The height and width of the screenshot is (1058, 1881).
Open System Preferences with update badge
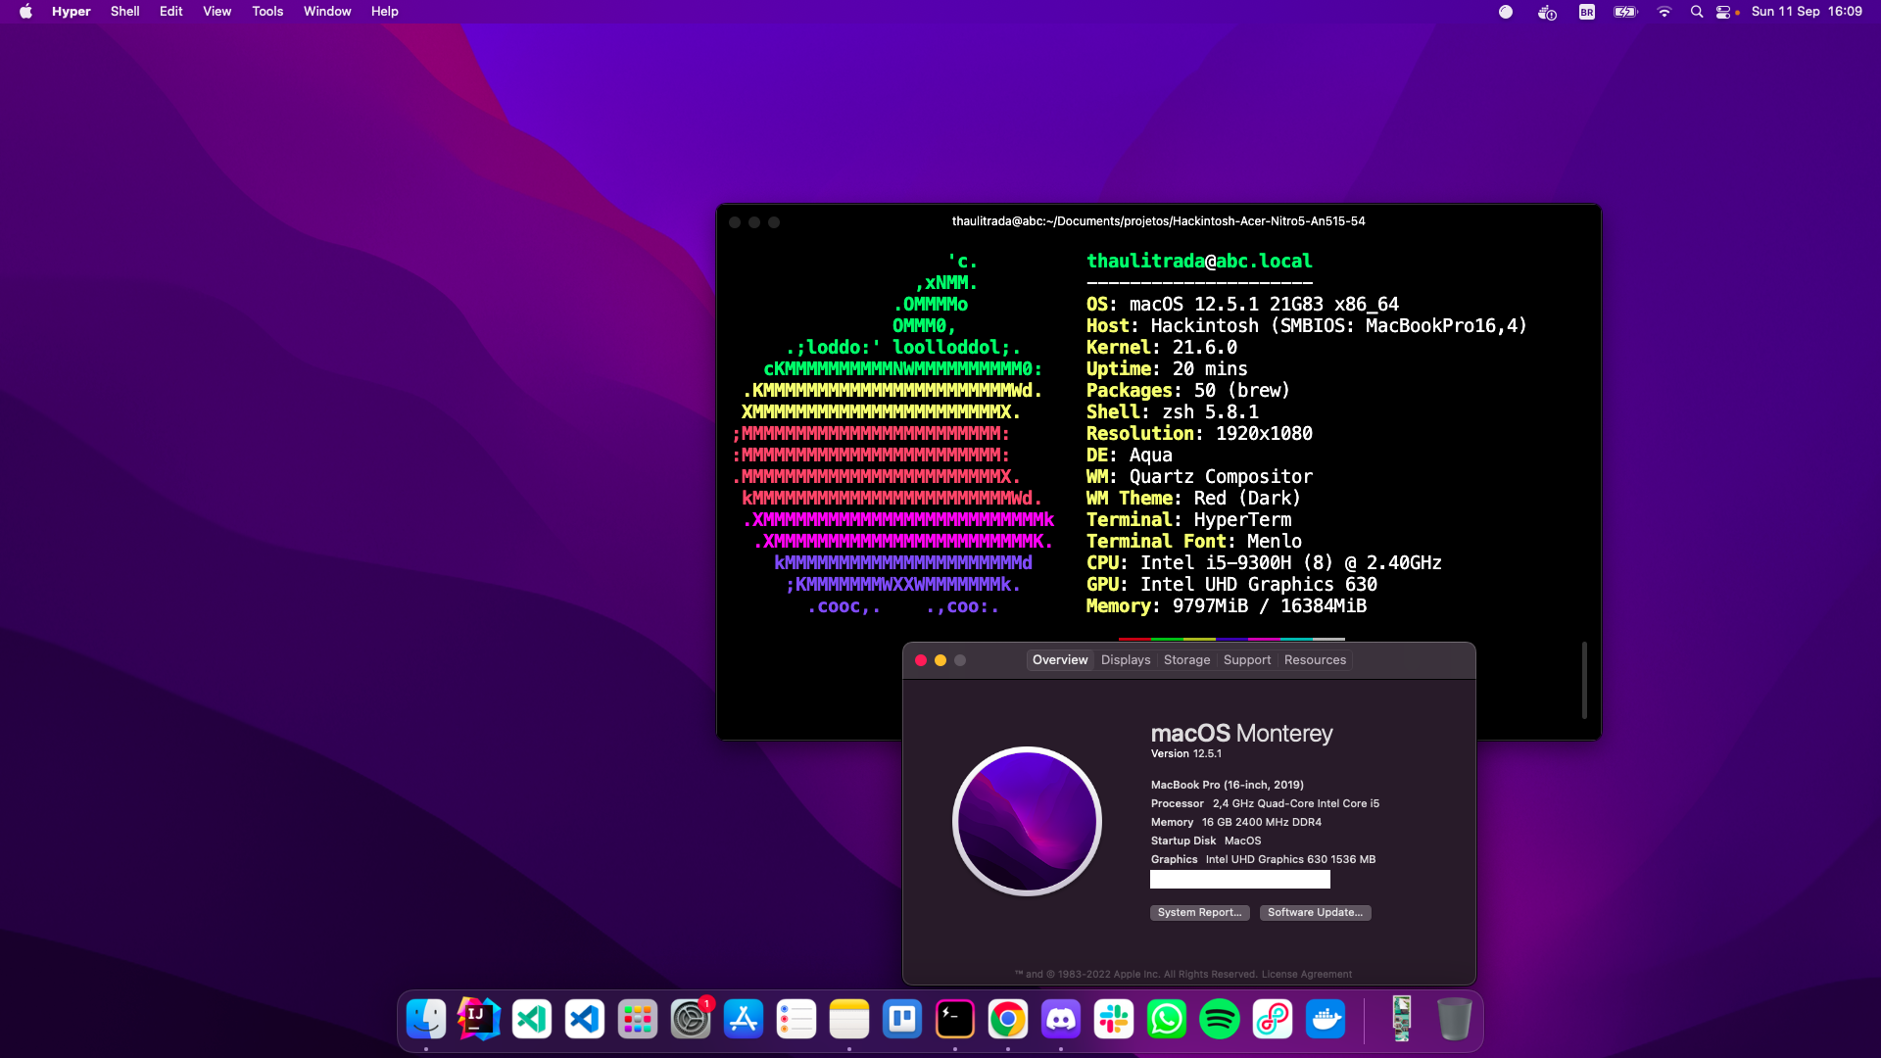coord(691,1020)
